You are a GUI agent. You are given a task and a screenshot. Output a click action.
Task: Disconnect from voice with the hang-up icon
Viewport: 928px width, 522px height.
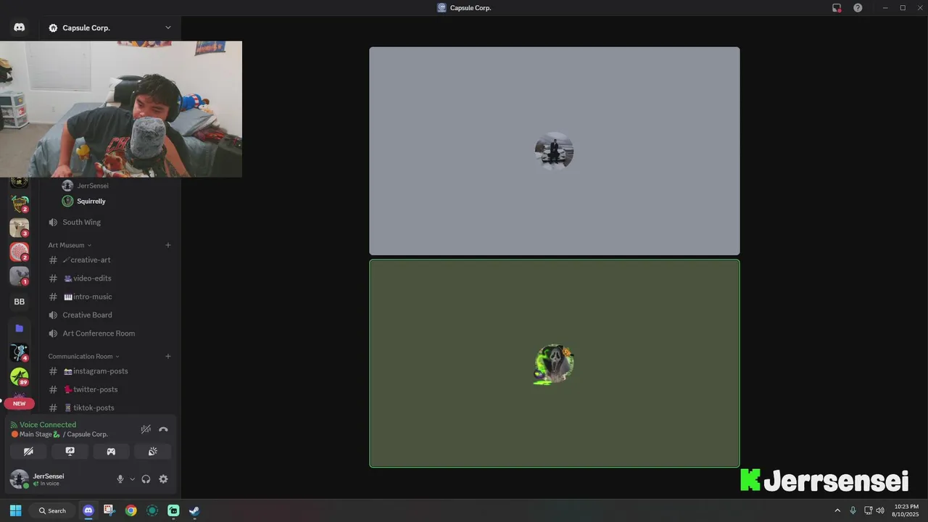(x=163, y=429)
